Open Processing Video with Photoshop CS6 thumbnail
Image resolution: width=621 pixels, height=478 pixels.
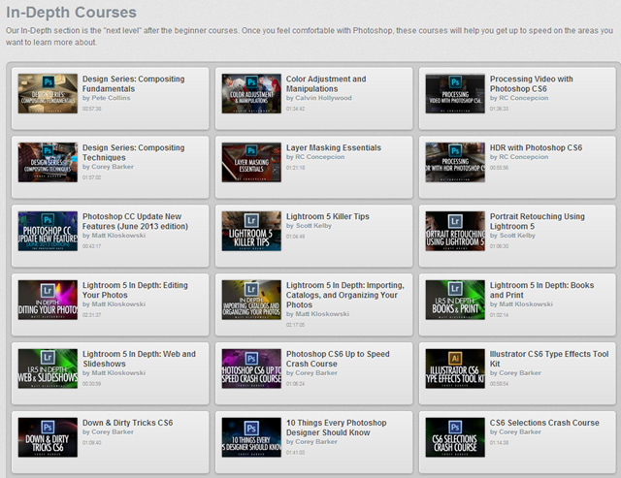[x=455, y=93]
